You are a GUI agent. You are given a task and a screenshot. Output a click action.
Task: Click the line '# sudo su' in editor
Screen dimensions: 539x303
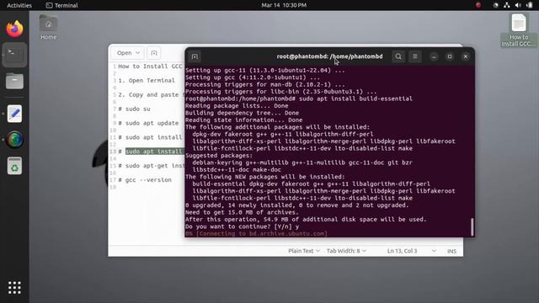pos(134,109)
